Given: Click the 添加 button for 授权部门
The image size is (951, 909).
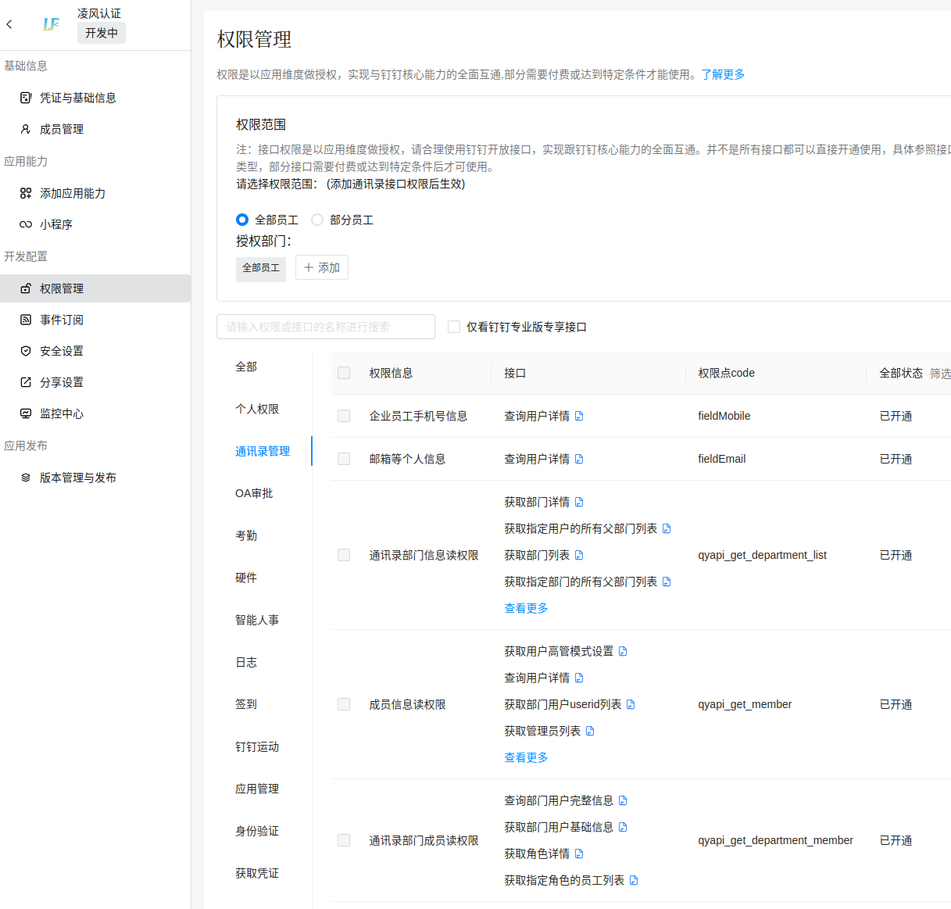Looking at the screenshot, I should click(x=322, y=267).
